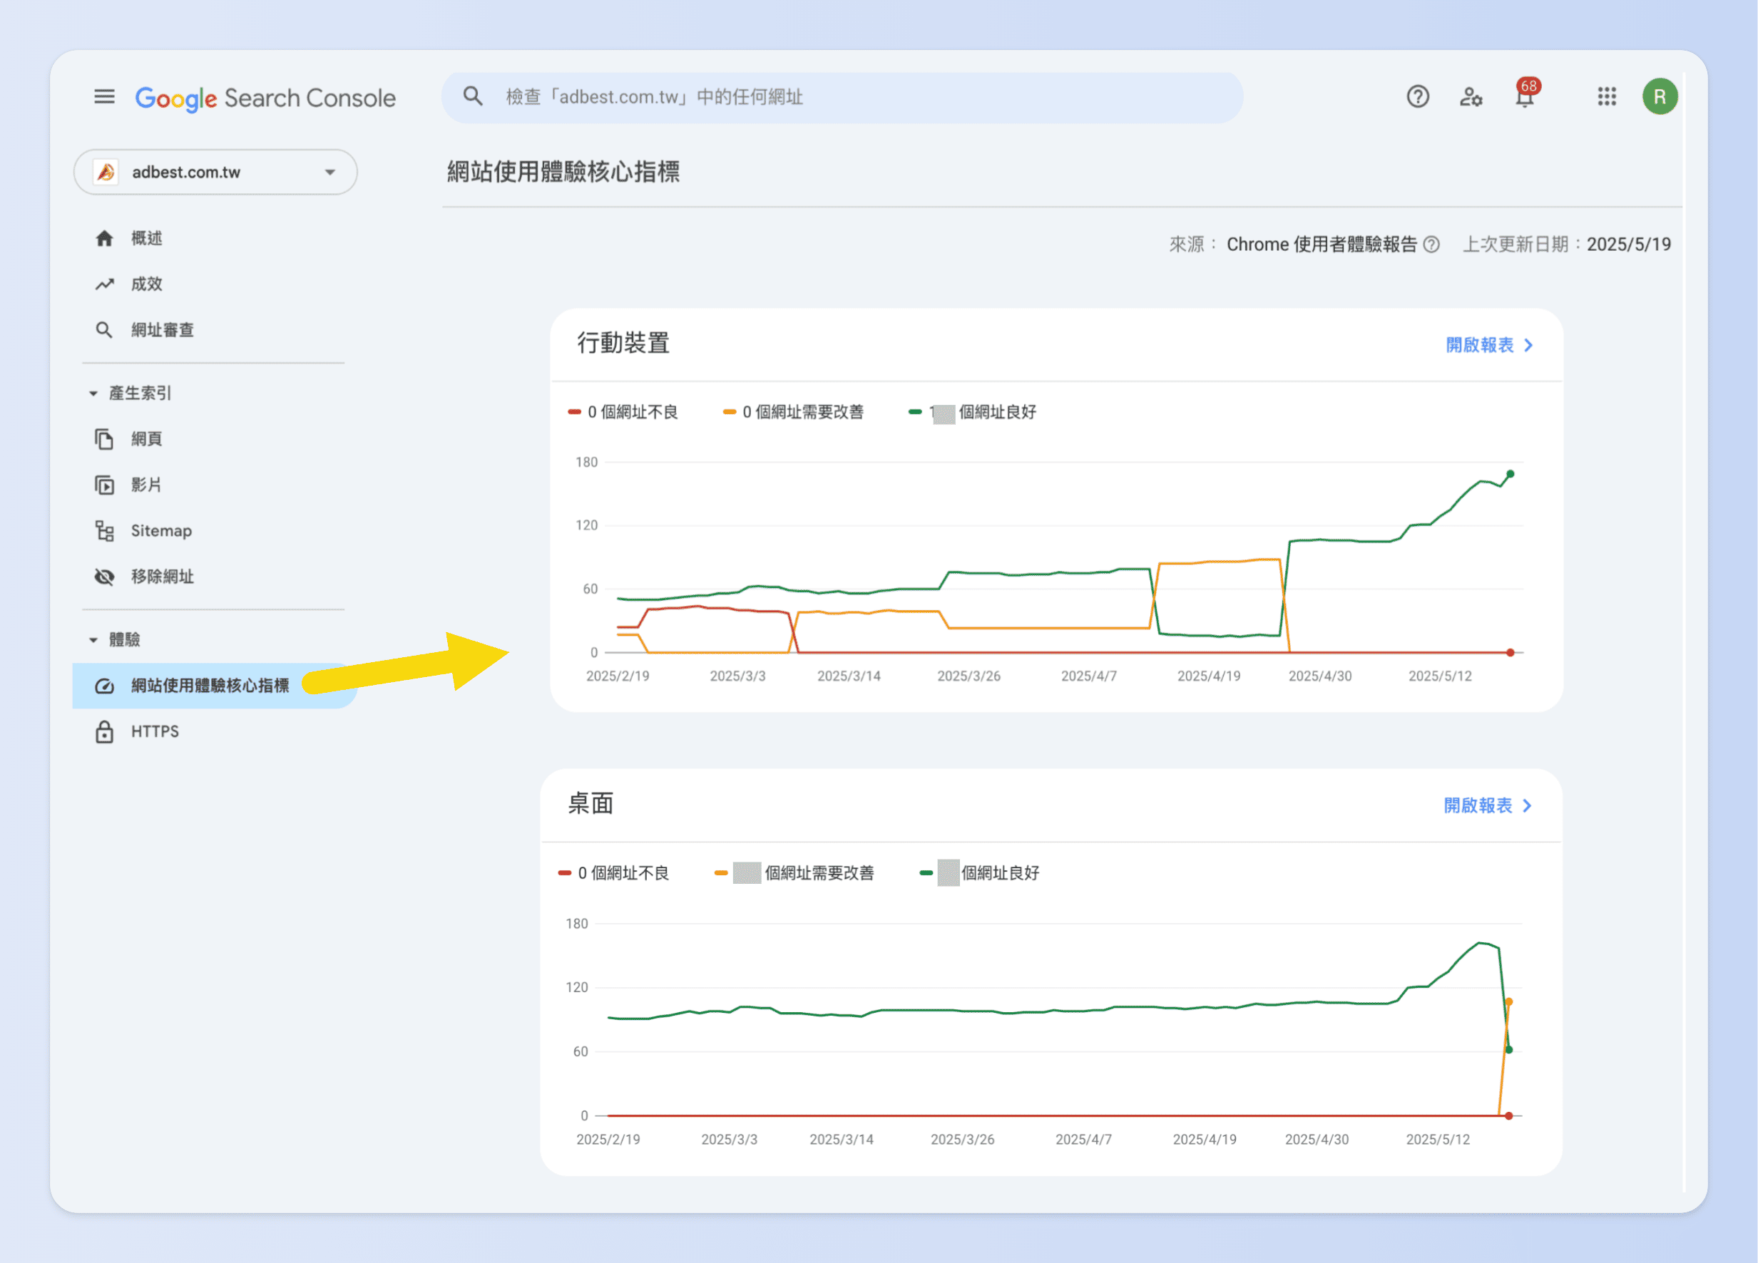Screen dimensions: 1758x1263
Task: Open the user settings icon
Action: pyautogui.click(x=1470, y=97)
